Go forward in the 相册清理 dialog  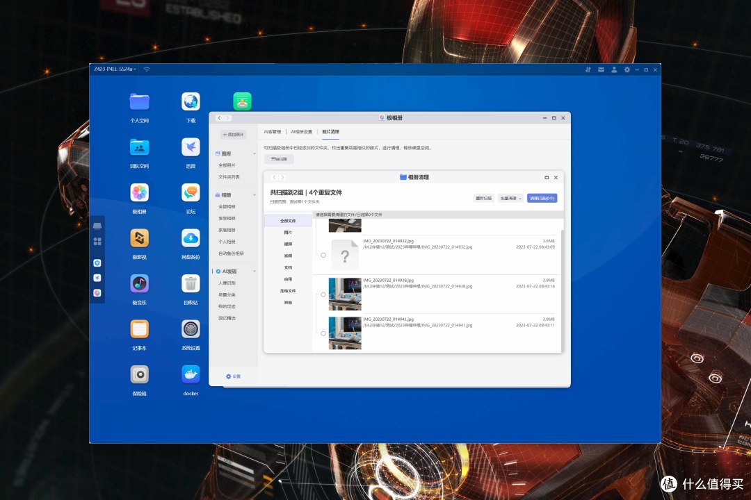point(282,177)
